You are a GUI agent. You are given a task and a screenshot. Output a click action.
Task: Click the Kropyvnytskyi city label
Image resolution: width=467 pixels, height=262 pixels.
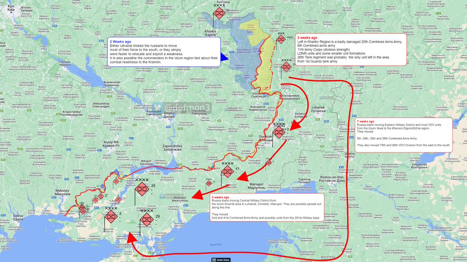point(72,113)
